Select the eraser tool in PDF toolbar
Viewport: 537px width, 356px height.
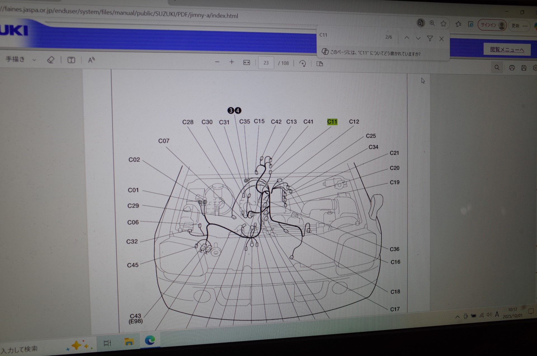pos(51,60)
